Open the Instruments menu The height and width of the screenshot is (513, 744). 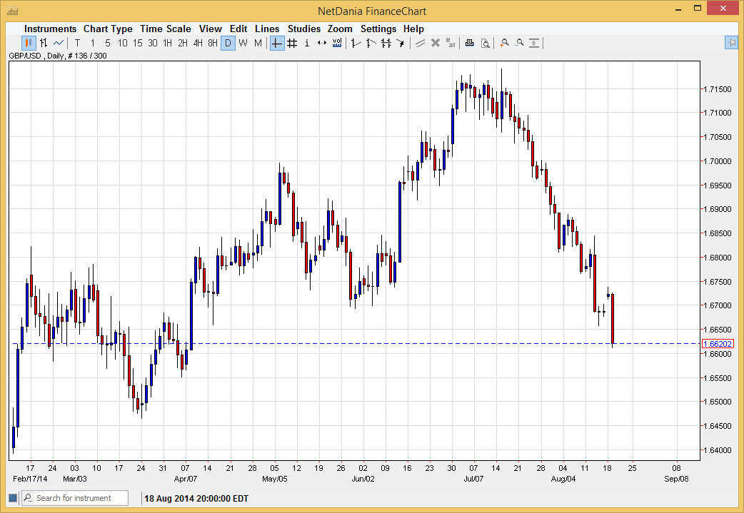[50, 29]
